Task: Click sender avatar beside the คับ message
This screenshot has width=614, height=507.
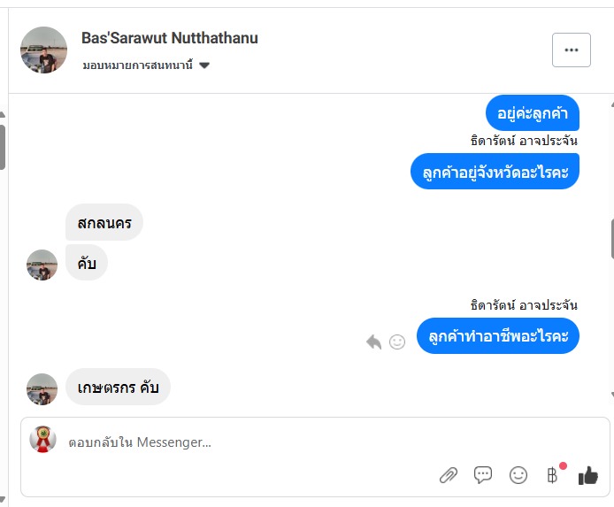Action: pos(42,265)
